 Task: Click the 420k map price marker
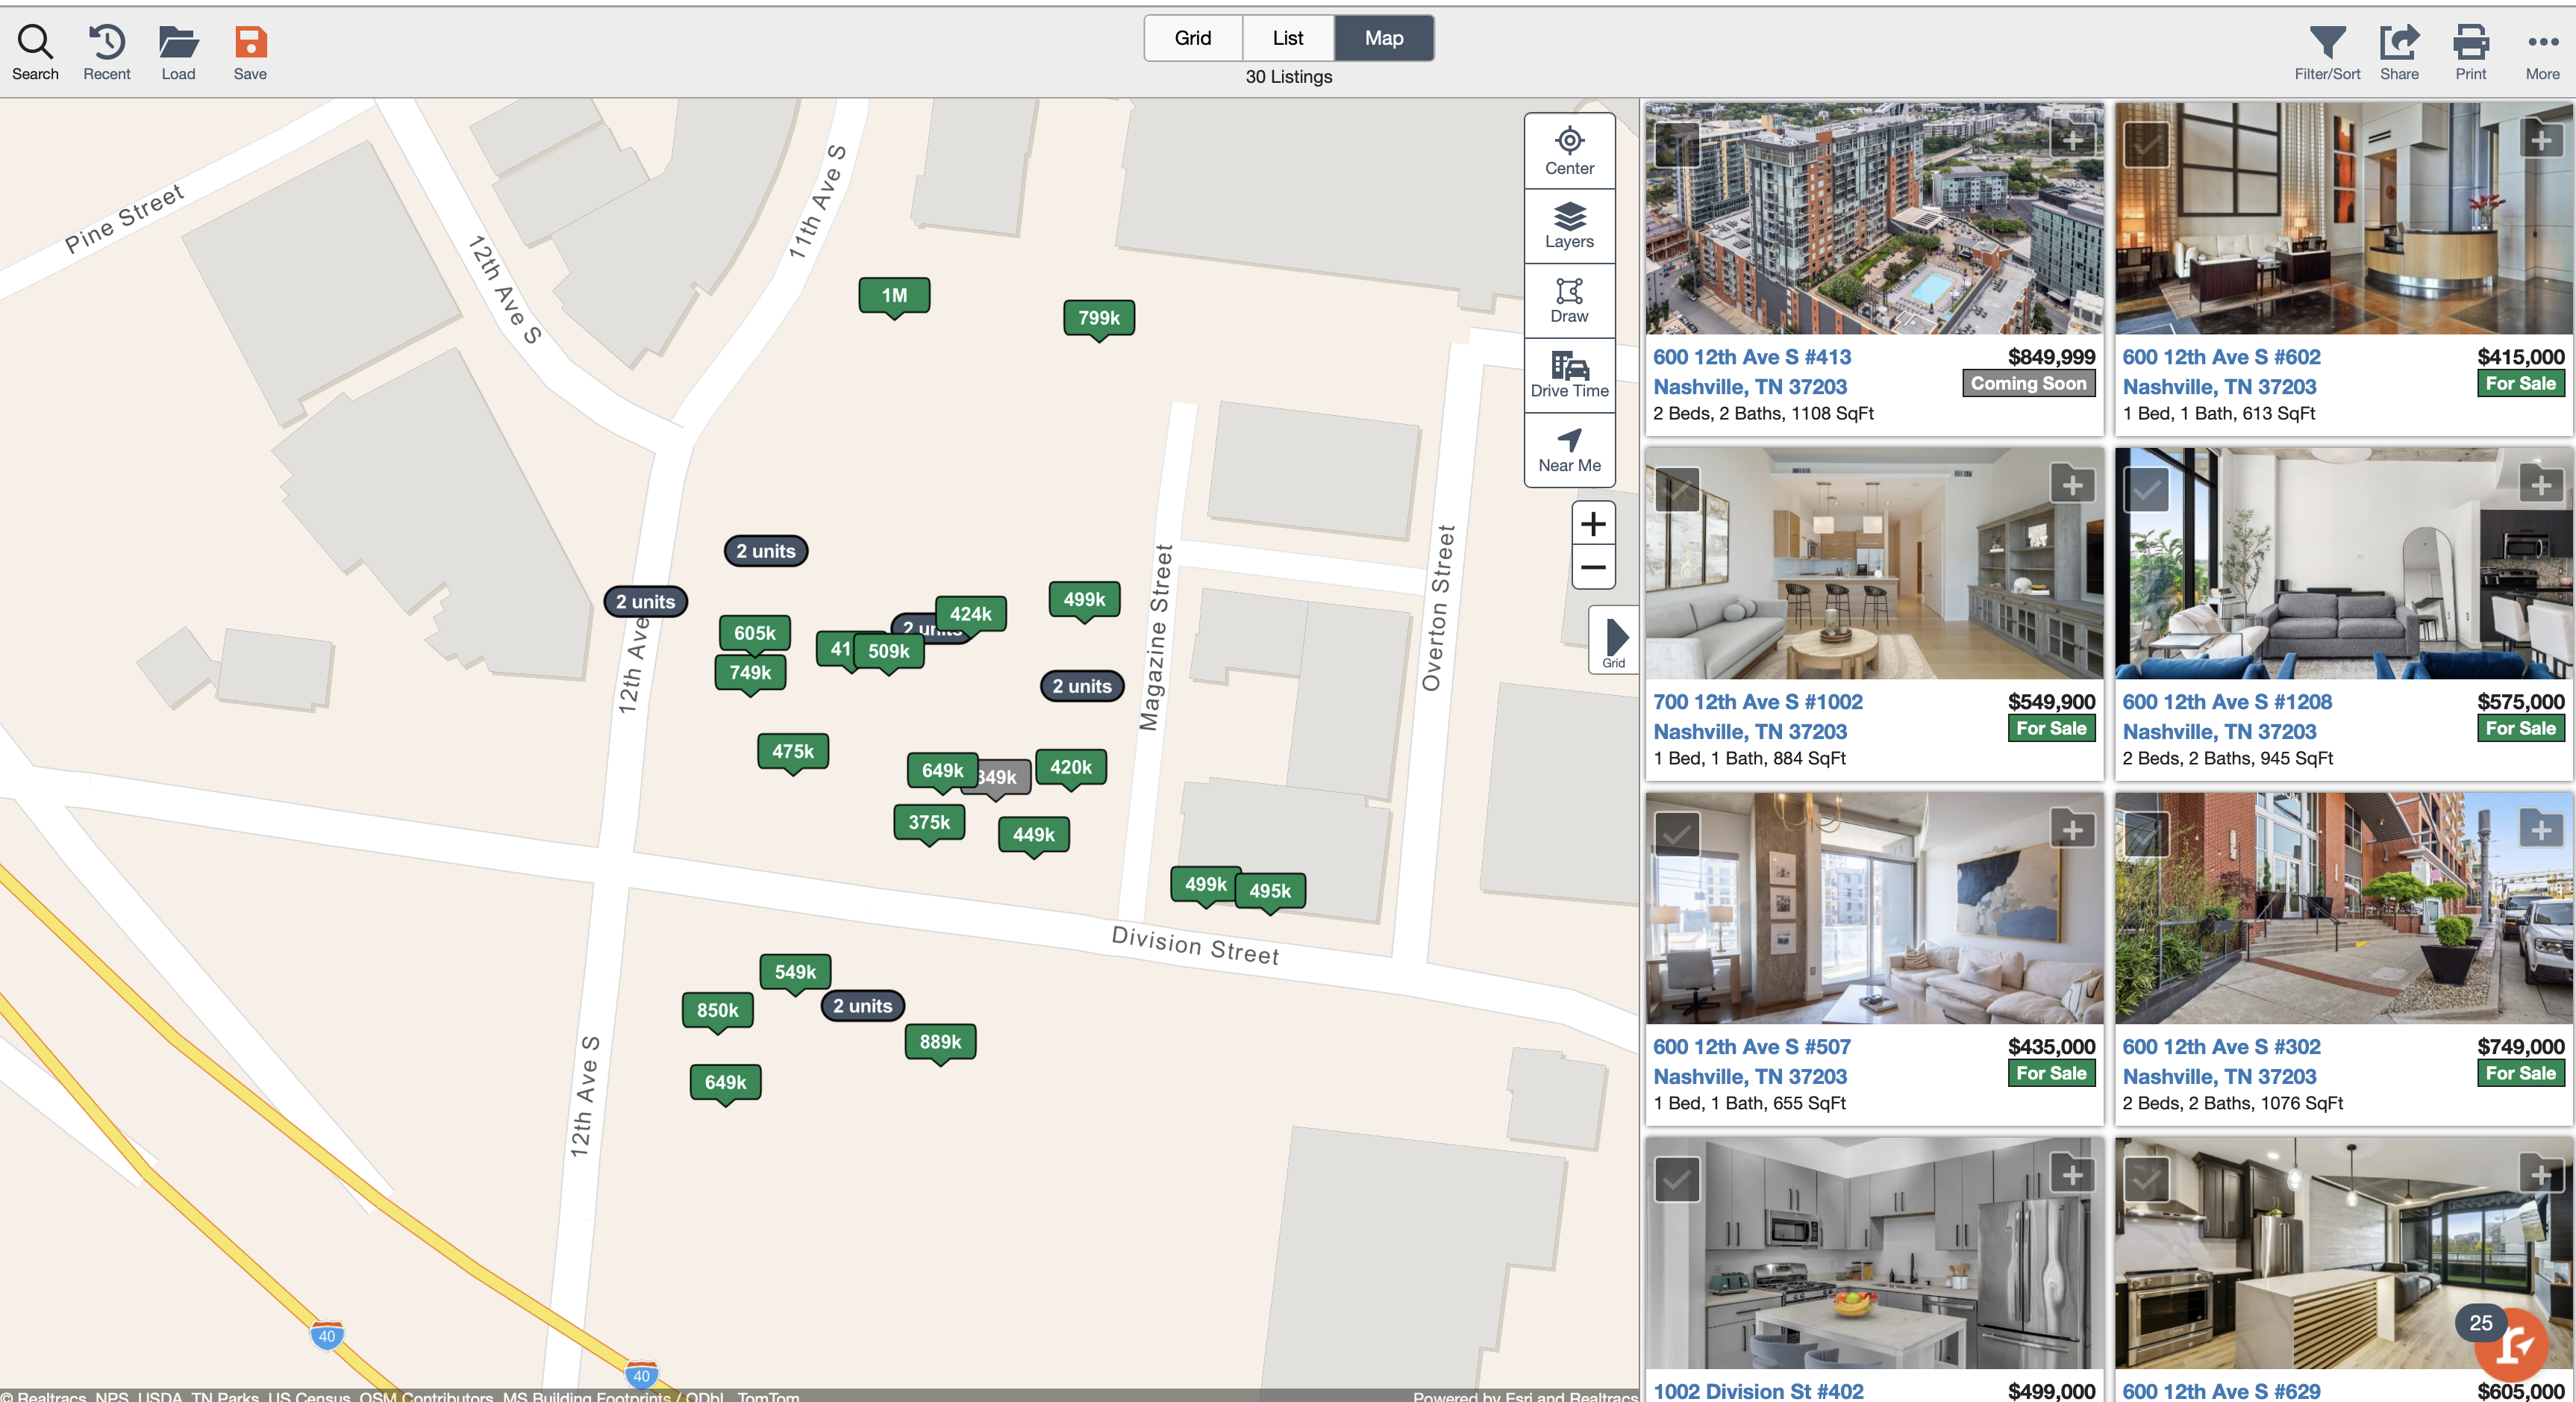pos(1070,767)
